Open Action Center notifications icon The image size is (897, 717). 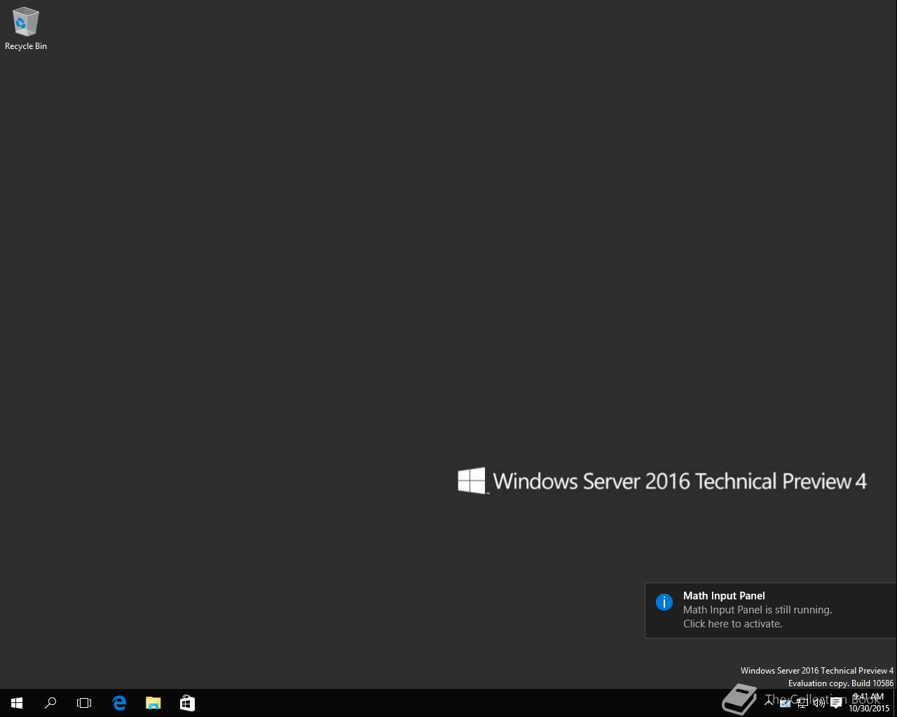[836, 703]
